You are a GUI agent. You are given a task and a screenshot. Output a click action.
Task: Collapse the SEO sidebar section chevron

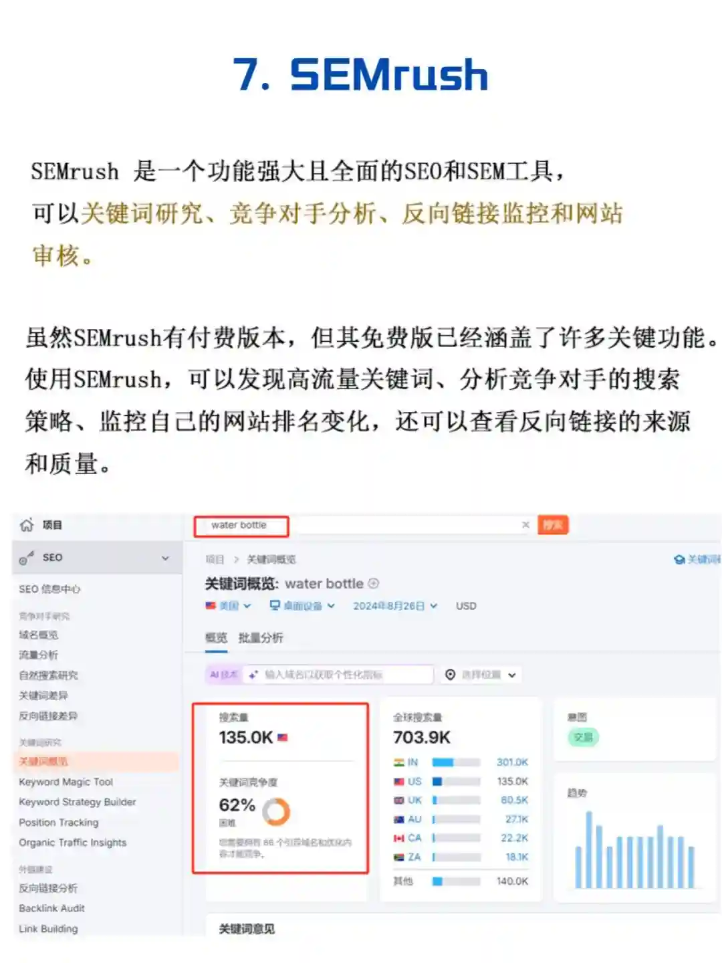point(165,558)
